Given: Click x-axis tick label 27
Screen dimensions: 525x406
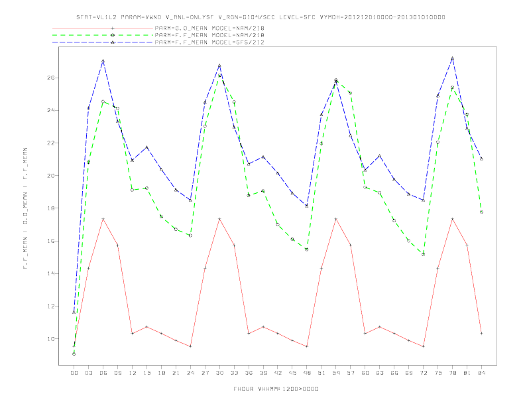Looking at the screenshot, I should (205, 373).
